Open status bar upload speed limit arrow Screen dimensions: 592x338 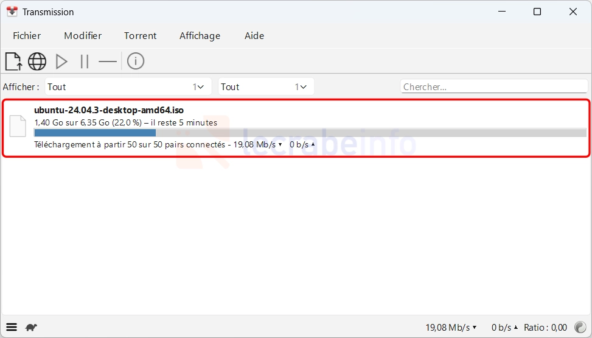[517, 328]
